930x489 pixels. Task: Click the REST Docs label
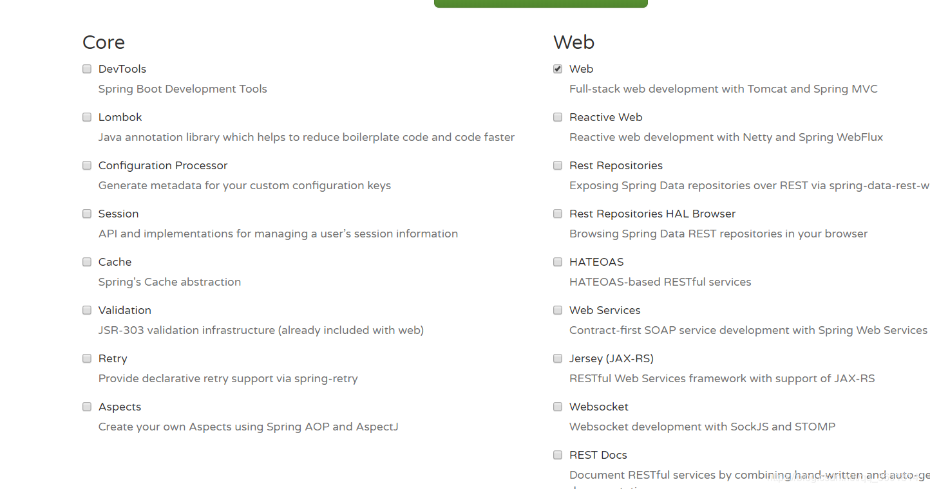(598, 455)
